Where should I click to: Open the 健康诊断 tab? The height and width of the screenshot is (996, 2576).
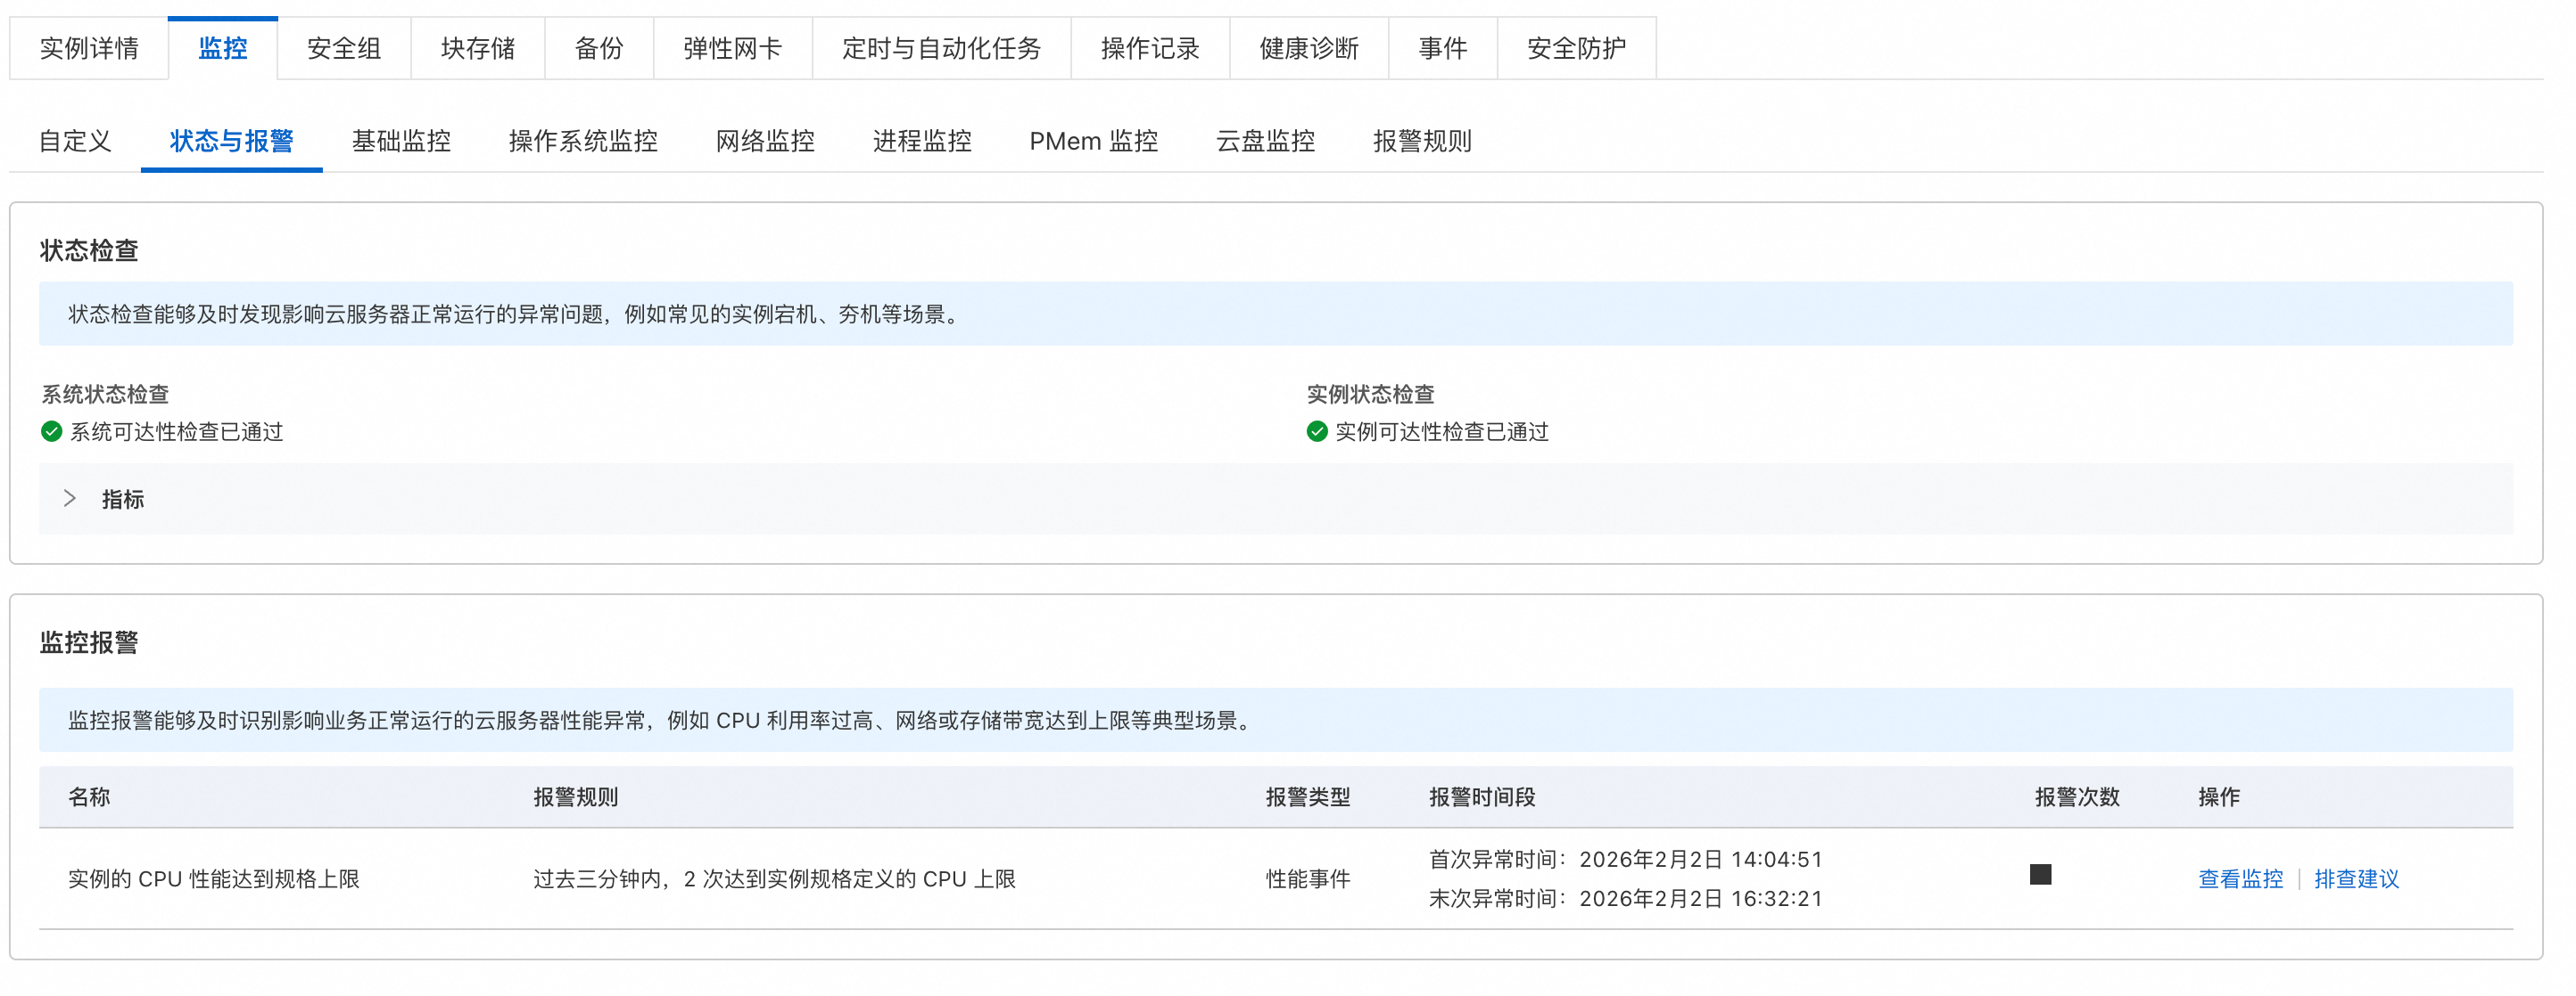(x=1309, y=48)
